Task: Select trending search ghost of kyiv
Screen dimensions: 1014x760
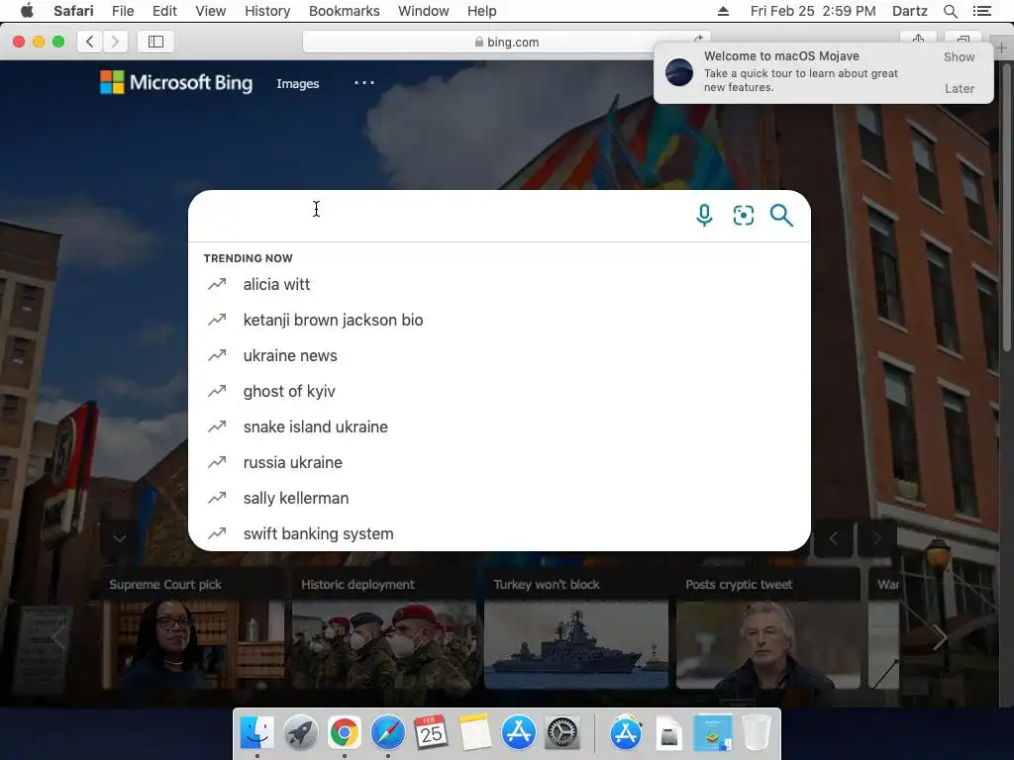Action: click(499, 391)
